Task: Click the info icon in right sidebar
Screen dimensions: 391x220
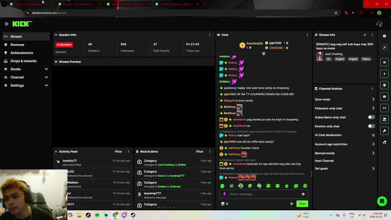Action: click(x=384, y=36)
